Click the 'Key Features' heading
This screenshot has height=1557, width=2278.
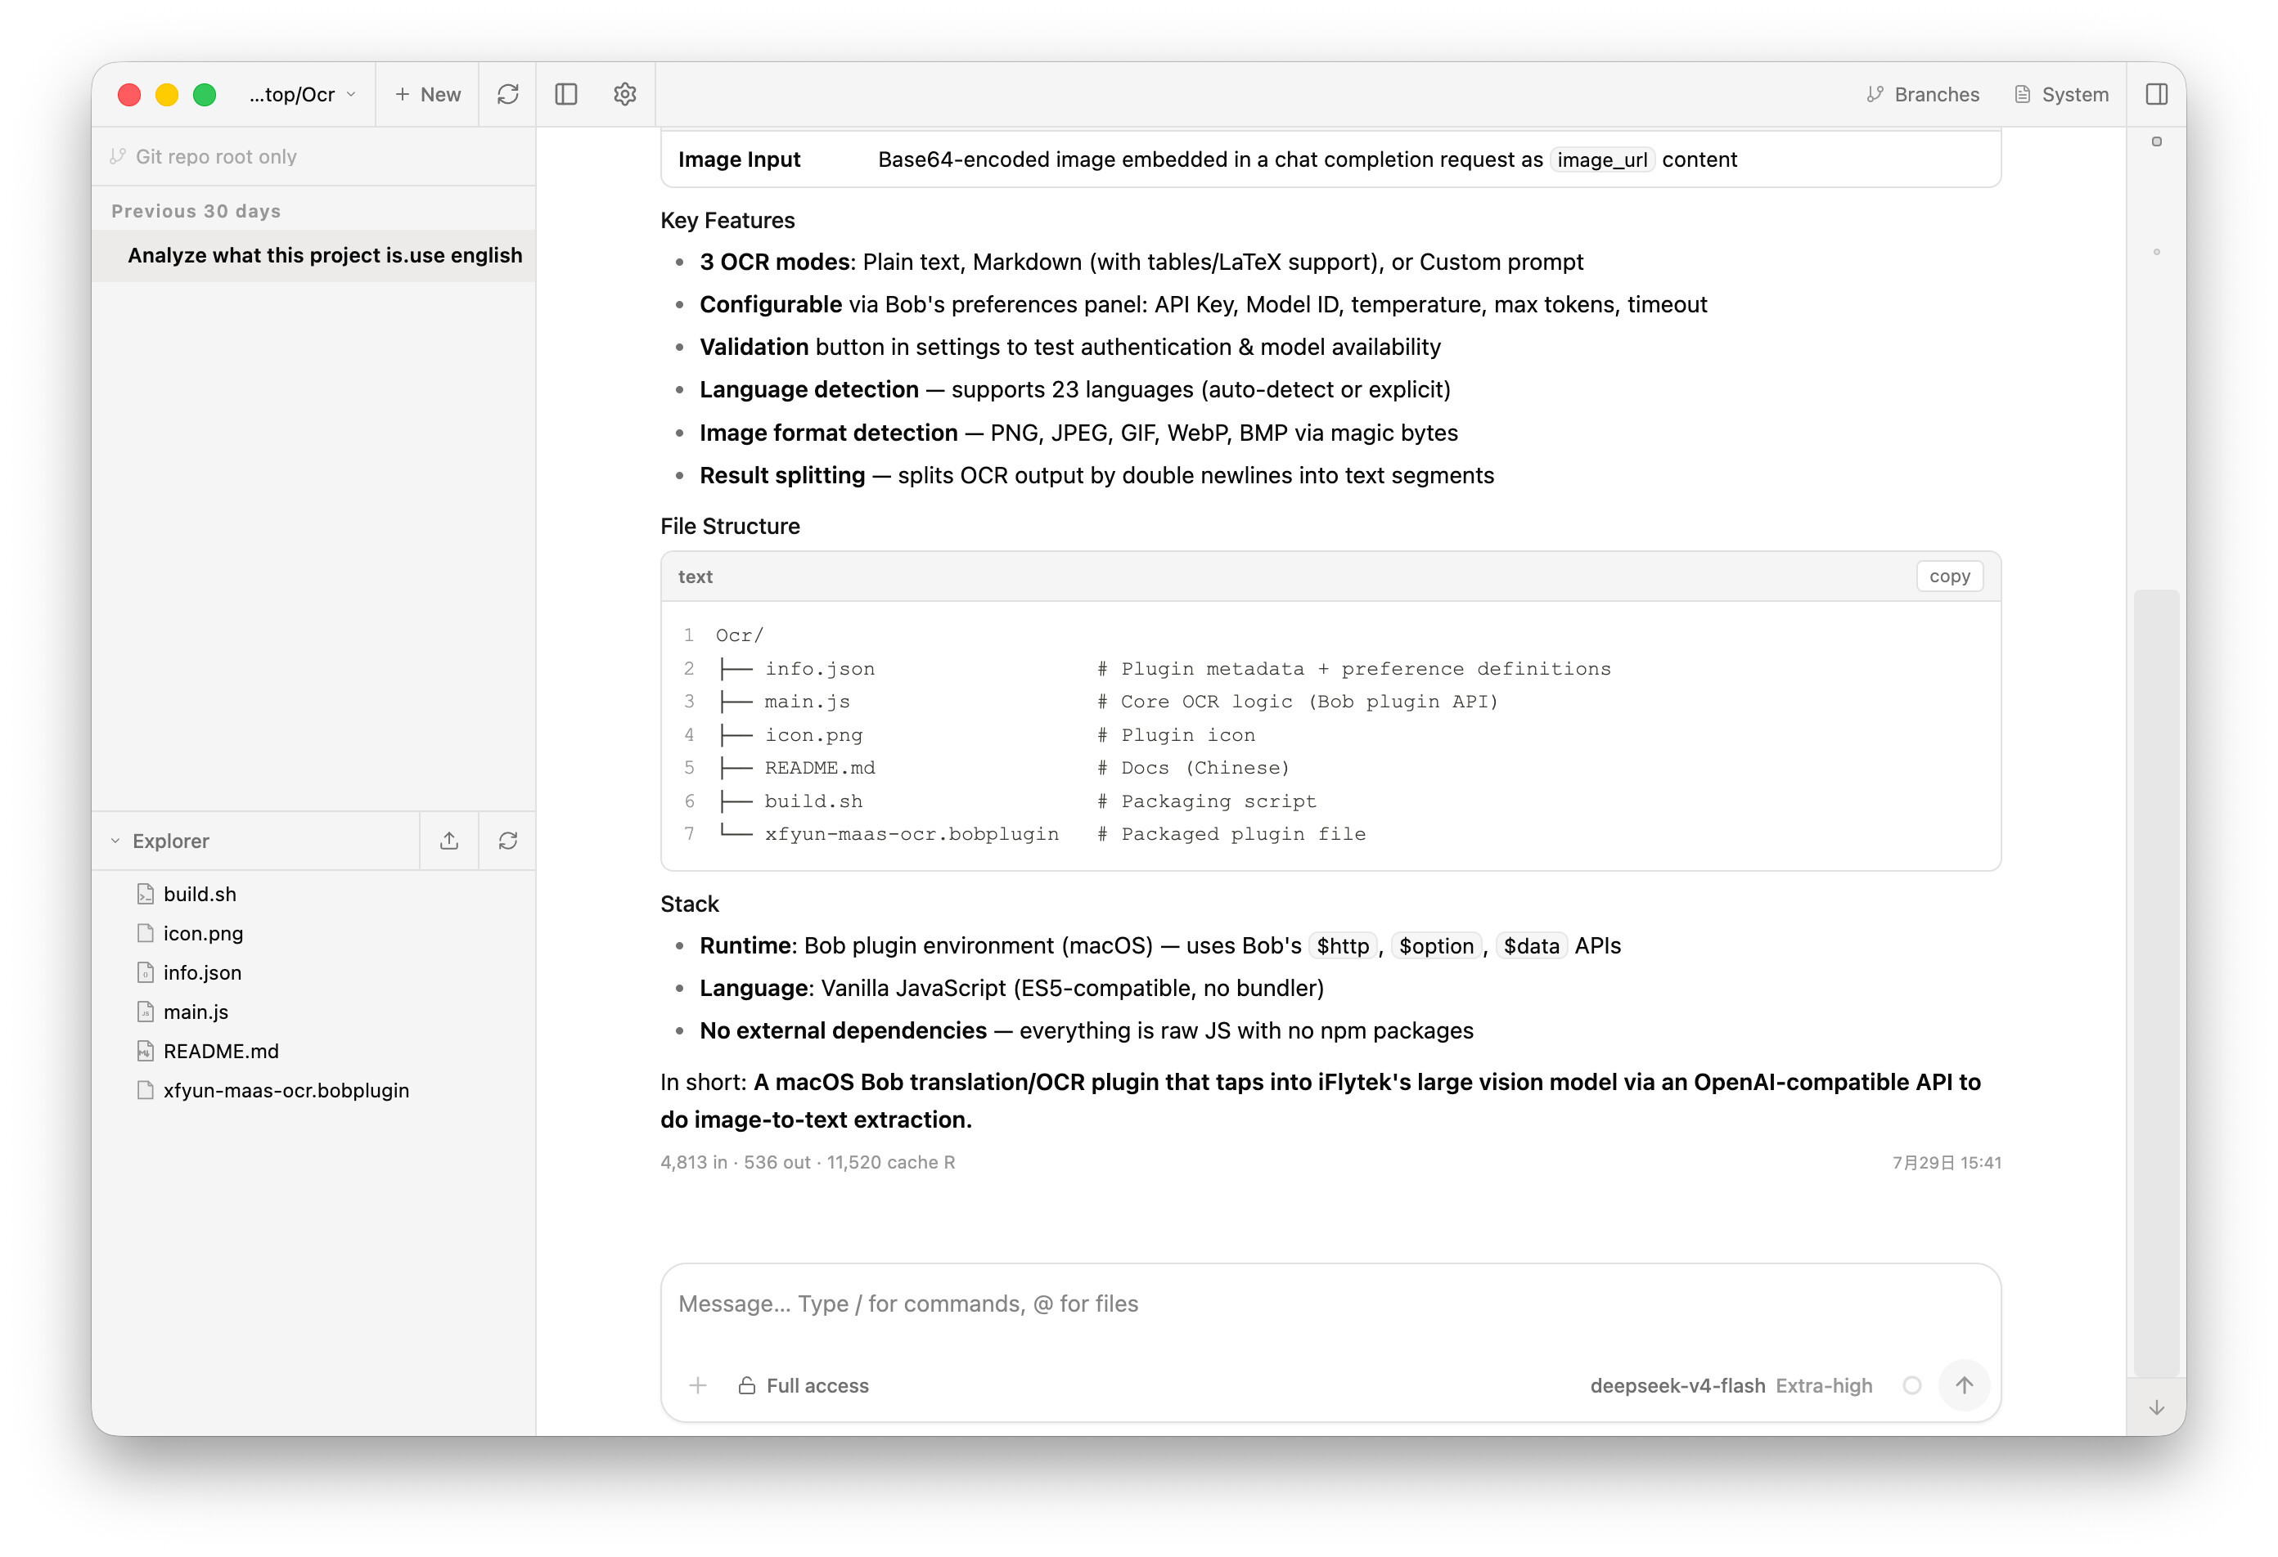click(727, 221)
